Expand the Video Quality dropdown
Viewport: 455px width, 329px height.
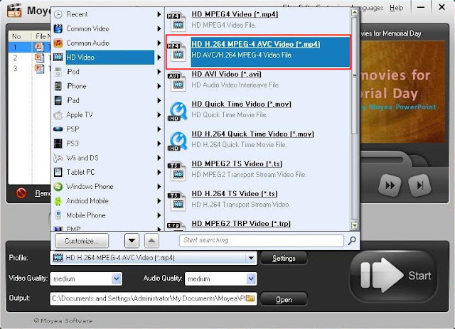coord(117,279)
